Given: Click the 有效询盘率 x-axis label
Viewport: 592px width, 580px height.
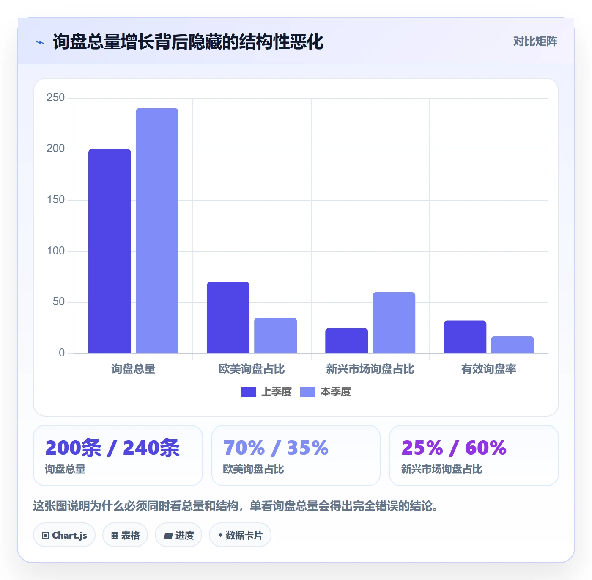Looking at the screenshot, I should 488,369.
